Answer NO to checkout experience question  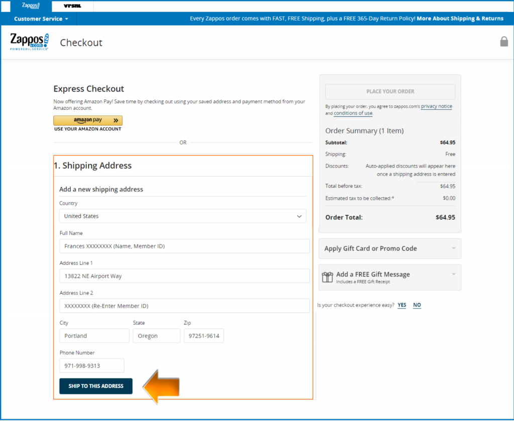coord(417,305)
